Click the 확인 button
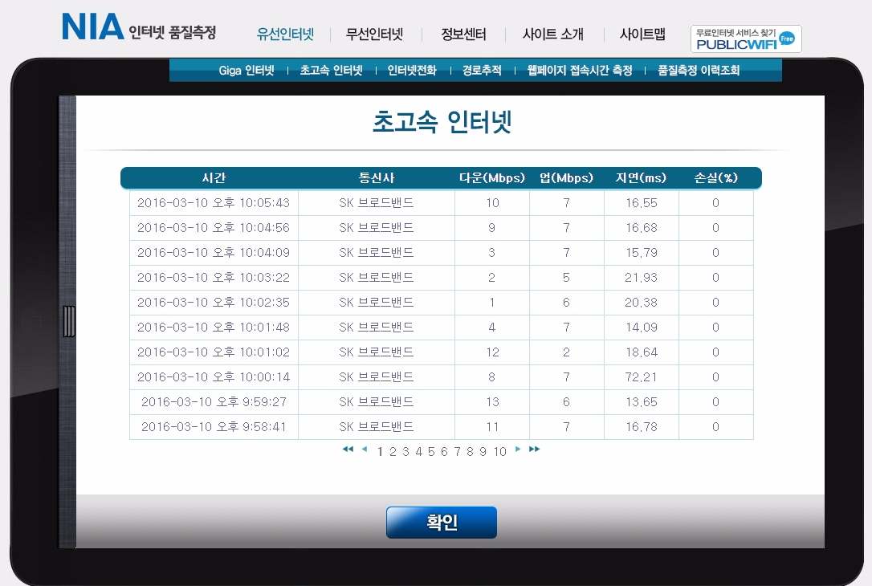Screen dimensions: 872x586 click(442, 522)
